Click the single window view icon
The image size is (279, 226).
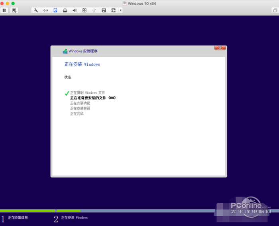[x=275, y=10]
